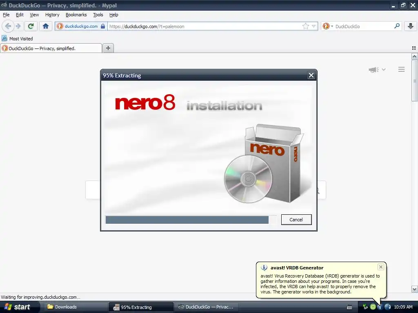Go back with the browser Back arrow
Image resolution: width=418 pixels, height=313 pixels.
tap(8, 26)
